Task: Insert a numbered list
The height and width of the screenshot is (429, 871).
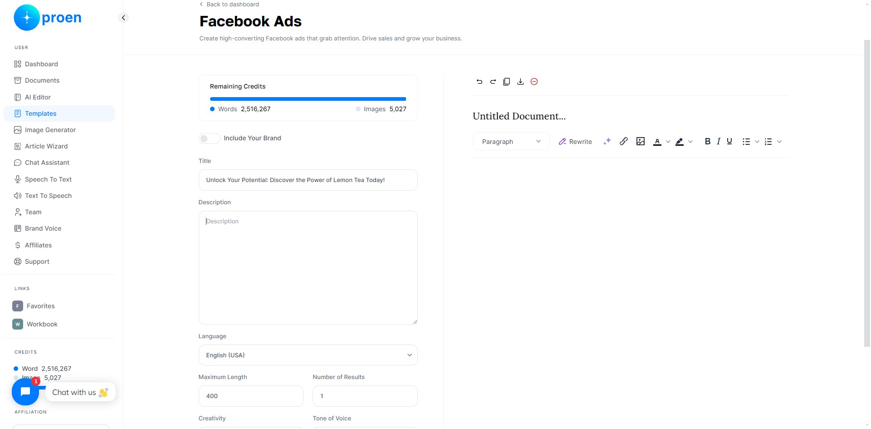Action: 768,142
